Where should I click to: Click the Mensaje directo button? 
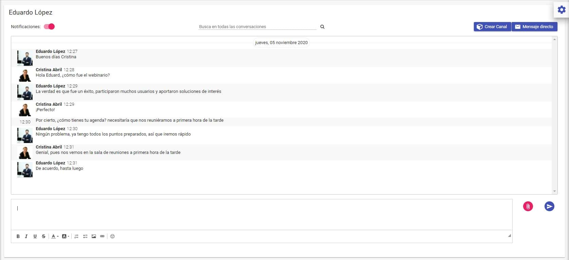(534, 27)
